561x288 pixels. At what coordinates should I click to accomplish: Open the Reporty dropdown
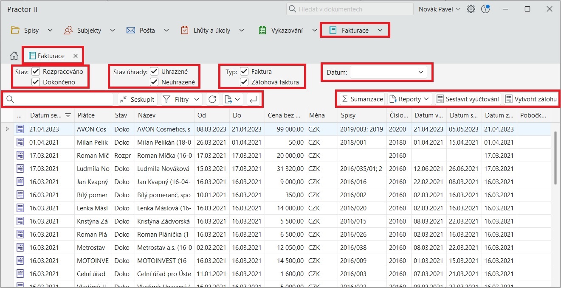coord(409,99)
